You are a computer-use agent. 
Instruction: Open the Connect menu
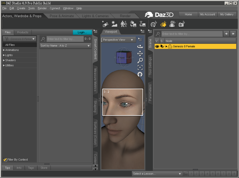point(55,8)
